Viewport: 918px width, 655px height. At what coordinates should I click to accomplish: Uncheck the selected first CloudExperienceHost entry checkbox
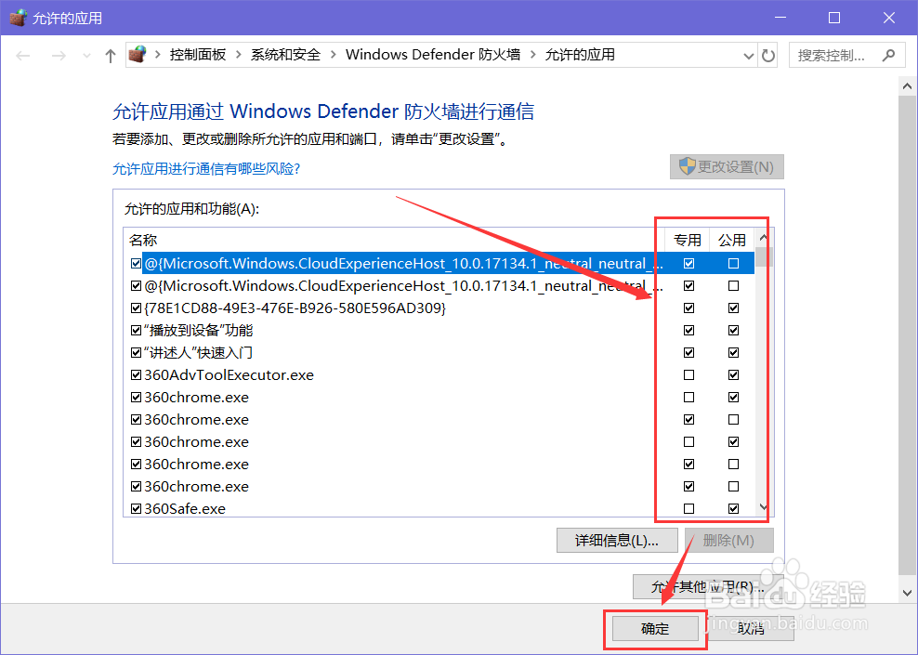click(x=136, y=264)
